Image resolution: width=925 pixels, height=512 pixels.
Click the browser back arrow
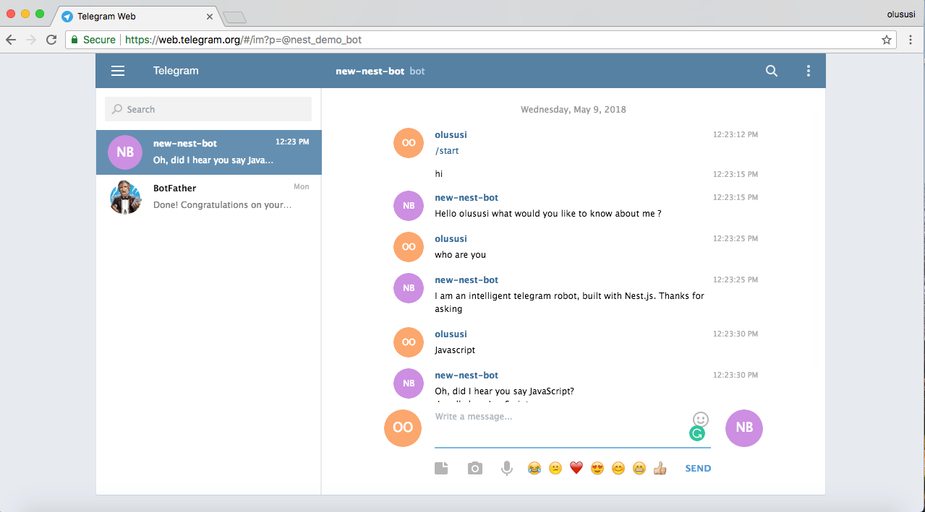point(11,40)
